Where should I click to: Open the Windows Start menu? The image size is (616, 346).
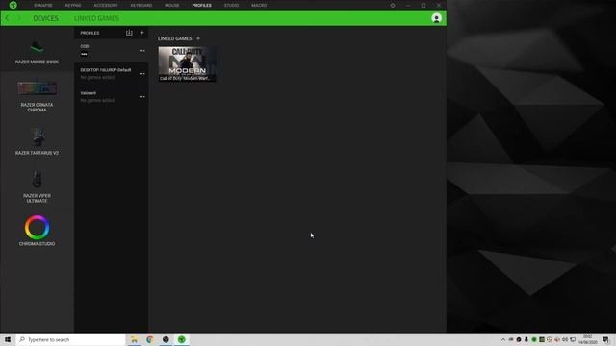[8, 339]
